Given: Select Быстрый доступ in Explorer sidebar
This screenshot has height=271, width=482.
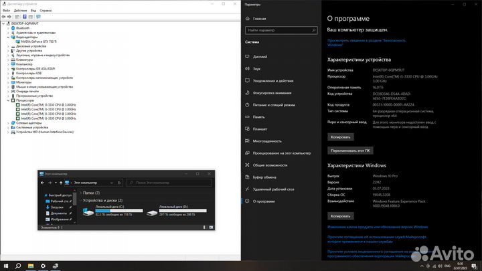Looking at the screenshot, I should tap(60, 195).
